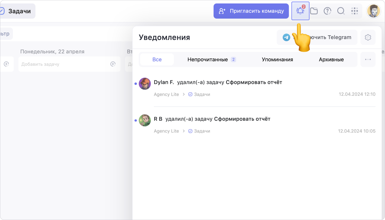
Task: Click R B avatar in notifications
Action: click(145, 120)
